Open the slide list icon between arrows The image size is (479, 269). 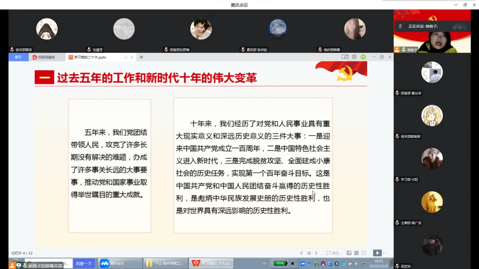point(309,253)
